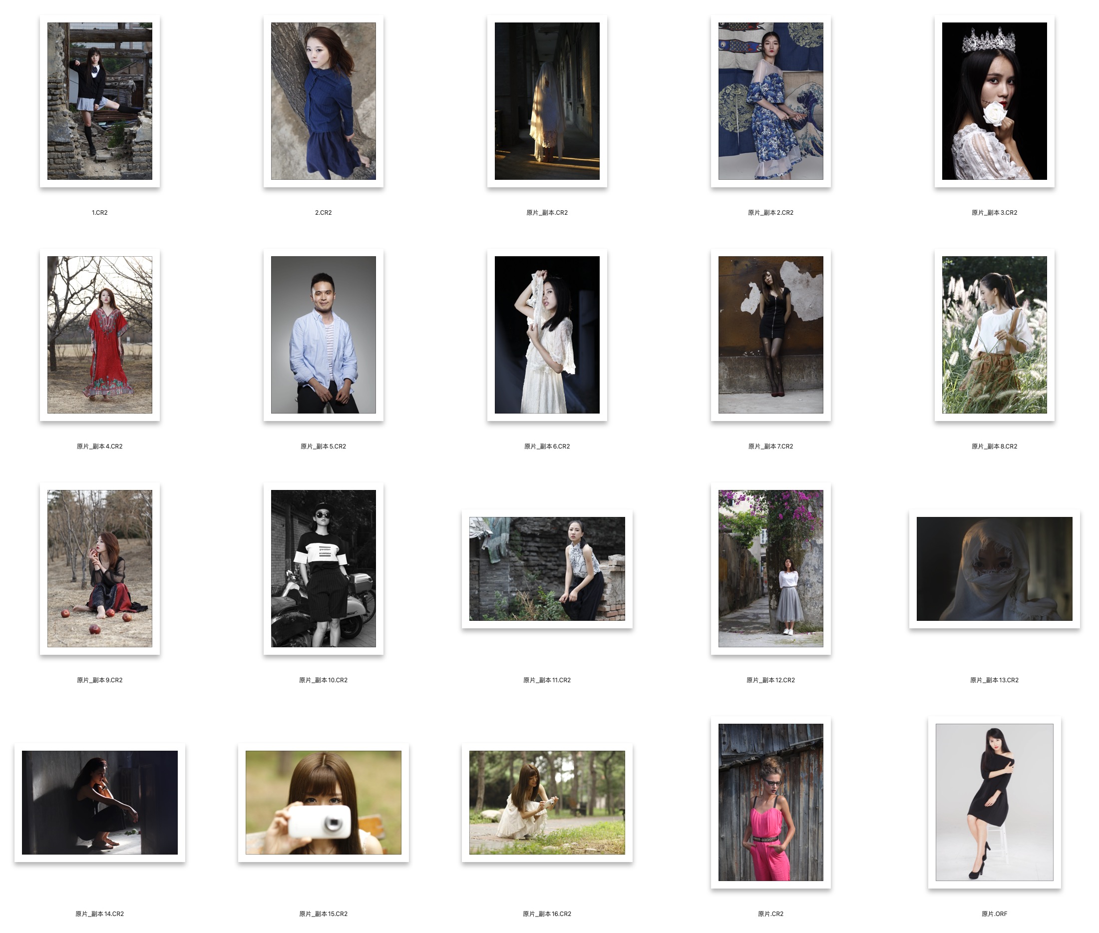The width and height of the screenshot is (1099, 933).
Task: Select the crowned woman photo 原片_副本 3.CR2
Action: click(x=994, y=100)
